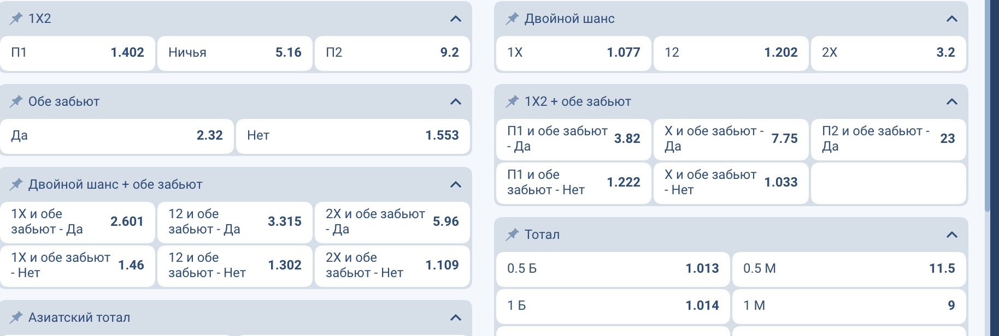
Task: Select 0.5 Б total odds 1.013
Action: (611, 268)
